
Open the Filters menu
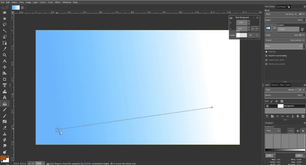[x=58, y=2]
